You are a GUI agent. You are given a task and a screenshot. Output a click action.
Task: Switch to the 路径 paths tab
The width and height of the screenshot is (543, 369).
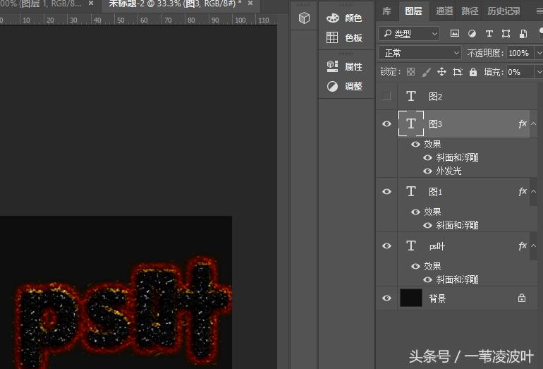[470, 11]
